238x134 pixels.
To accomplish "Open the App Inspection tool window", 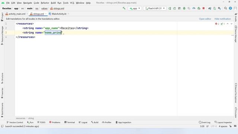I will (x=123, y=122).
